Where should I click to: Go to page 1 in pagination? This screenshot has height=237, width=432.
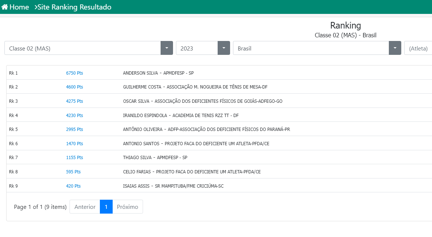point(106,207)
